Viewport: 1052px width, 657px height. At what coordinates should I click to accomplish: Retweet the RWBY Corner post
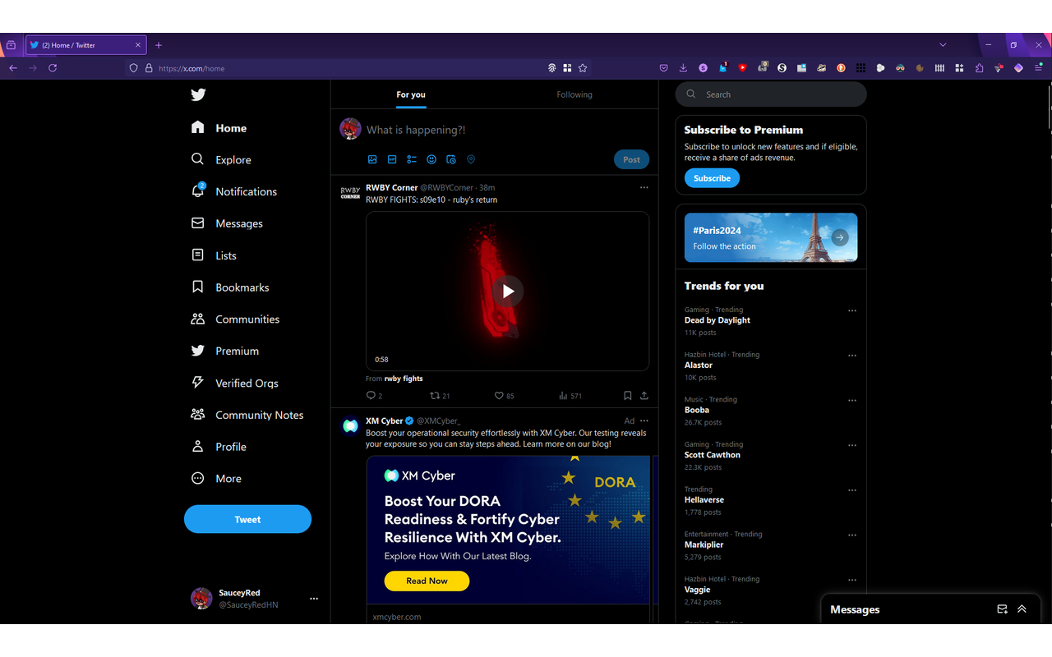(440, 396)
